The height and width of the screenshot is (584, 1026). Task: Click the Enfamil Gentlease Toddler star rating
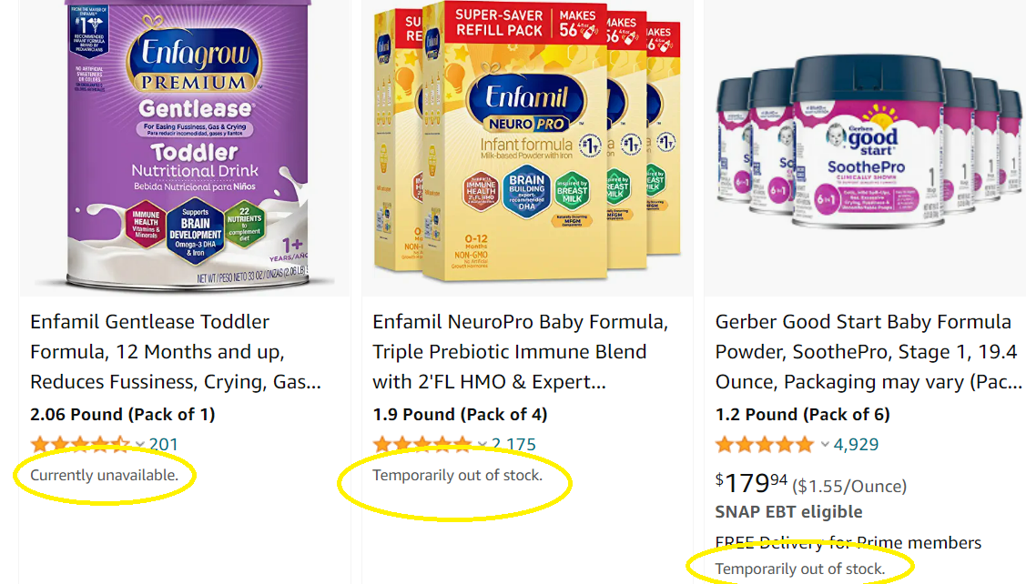pos(80,445)
